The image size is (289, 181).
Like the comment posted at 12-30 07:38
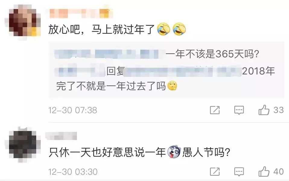pyautogui.click(x=264, y=110)
